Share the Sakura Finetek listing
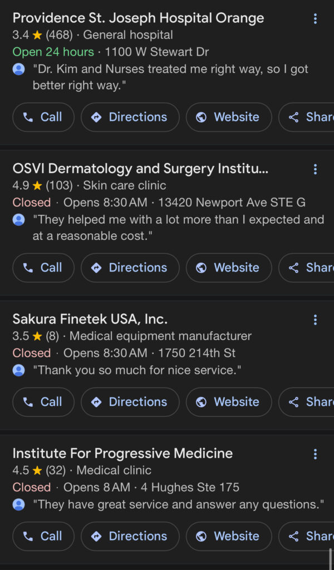This screenshot has width=334, height=570. [x=310, y=402]
